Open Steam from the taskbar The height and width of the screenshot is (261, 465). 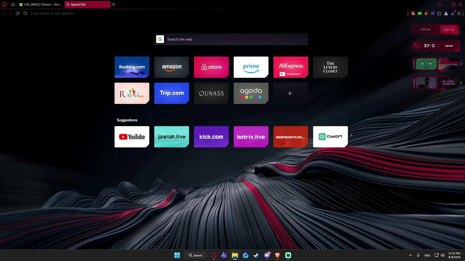(x=256, y=255)
